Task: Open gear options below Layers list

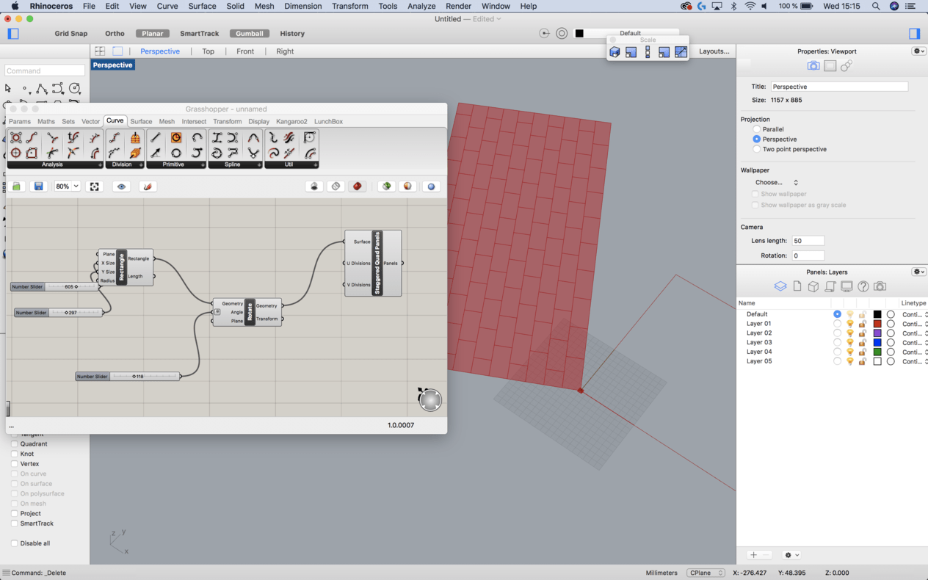Action: point(791,555)
